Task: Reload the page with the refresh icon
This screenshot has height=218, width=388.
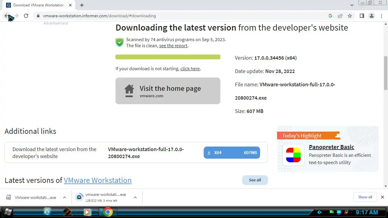Action: [26, 16]
